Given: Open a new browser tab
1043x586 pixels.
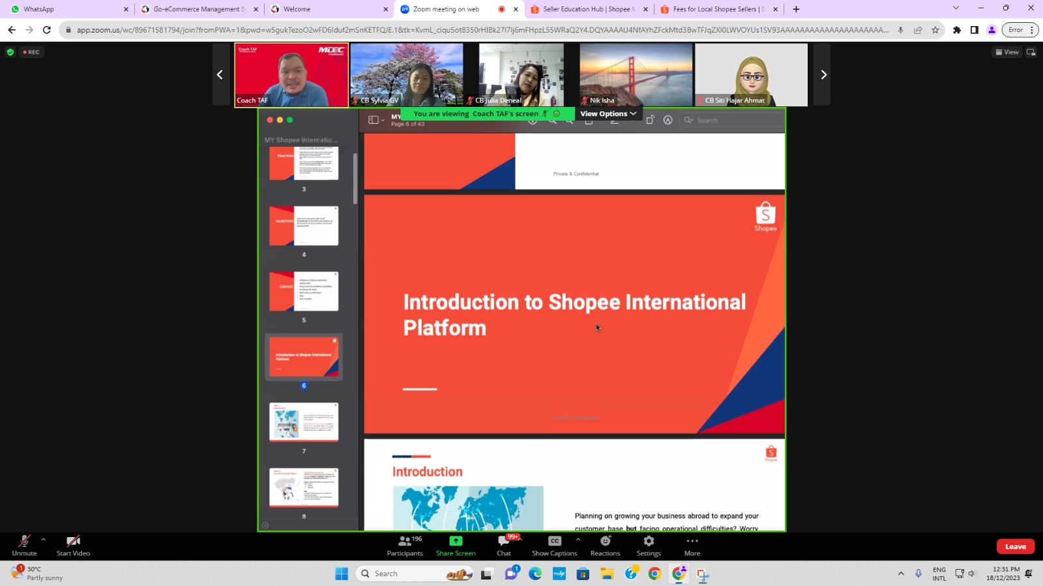Looking at the screenshot, I should coord(796,9).
